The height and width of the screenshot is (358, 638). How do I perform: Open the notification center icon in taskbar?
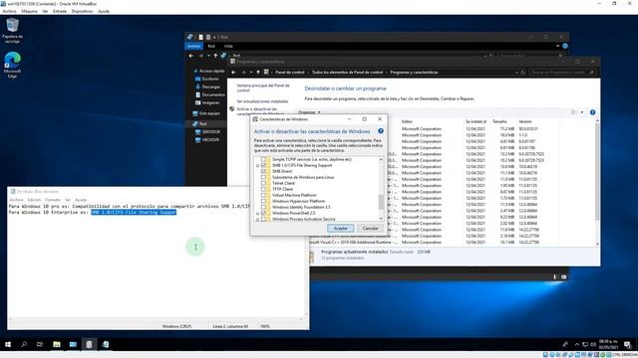pyautogui.click(x=627, y=344)
